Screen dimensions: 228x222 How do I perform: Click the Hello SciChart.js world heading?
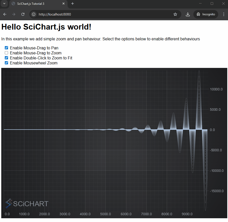pyautogui.click(x=46, y=27)
